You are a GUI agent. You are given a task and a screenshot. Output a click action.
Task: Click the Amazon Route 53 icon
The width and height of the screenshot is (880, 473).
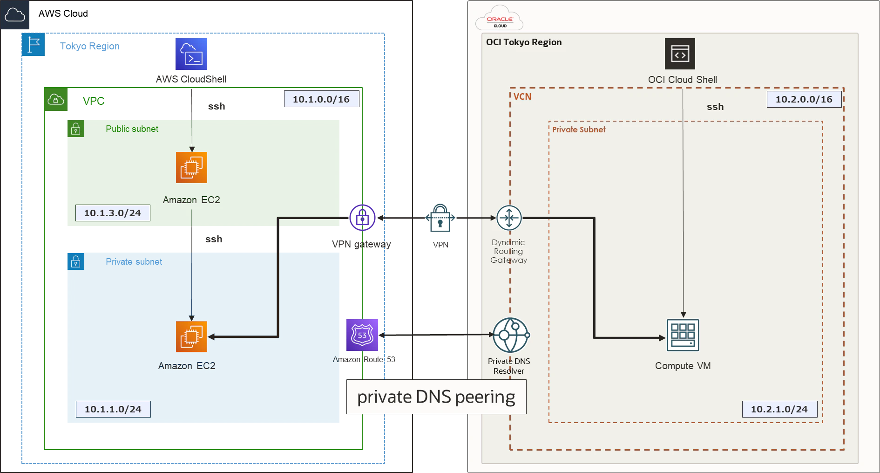click(x=362, y=335)
